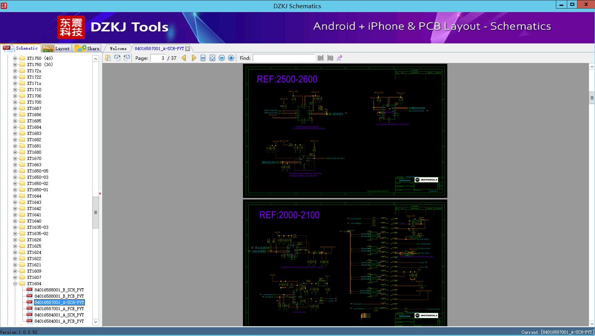Expand the XT1650-05 folder
The height and width of the screenshot is (336, 595).
point(15,171)
